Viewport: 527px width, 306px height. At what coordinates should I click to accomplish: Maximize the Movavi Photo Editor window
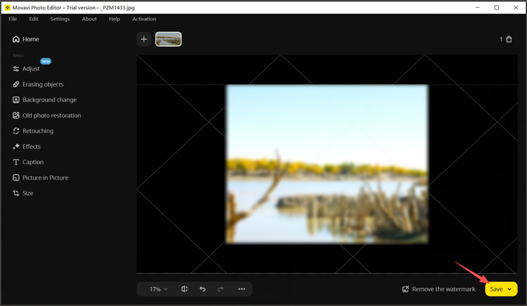[x=497, y=7]
